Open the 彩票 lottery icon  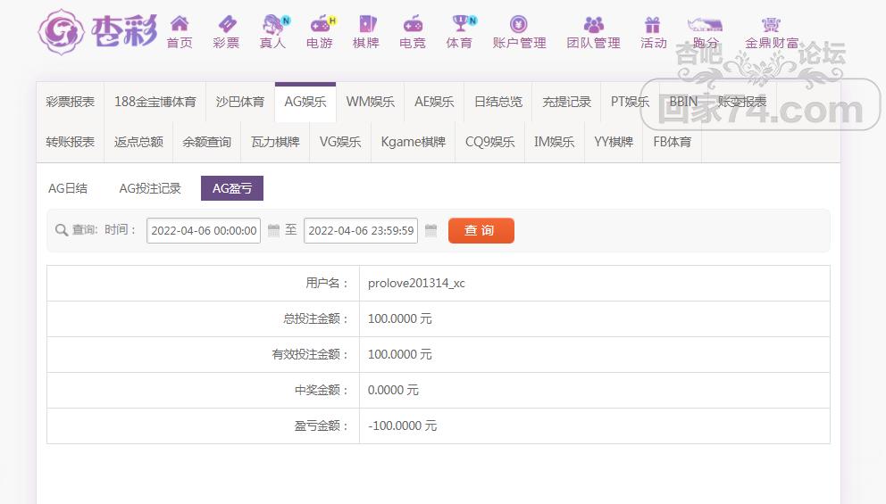tap(226, 25)
